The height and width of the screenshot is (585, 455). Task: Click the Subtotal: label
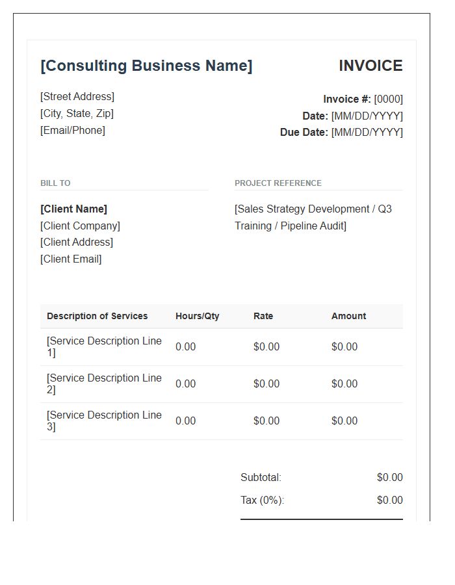[x=261, y=478]
